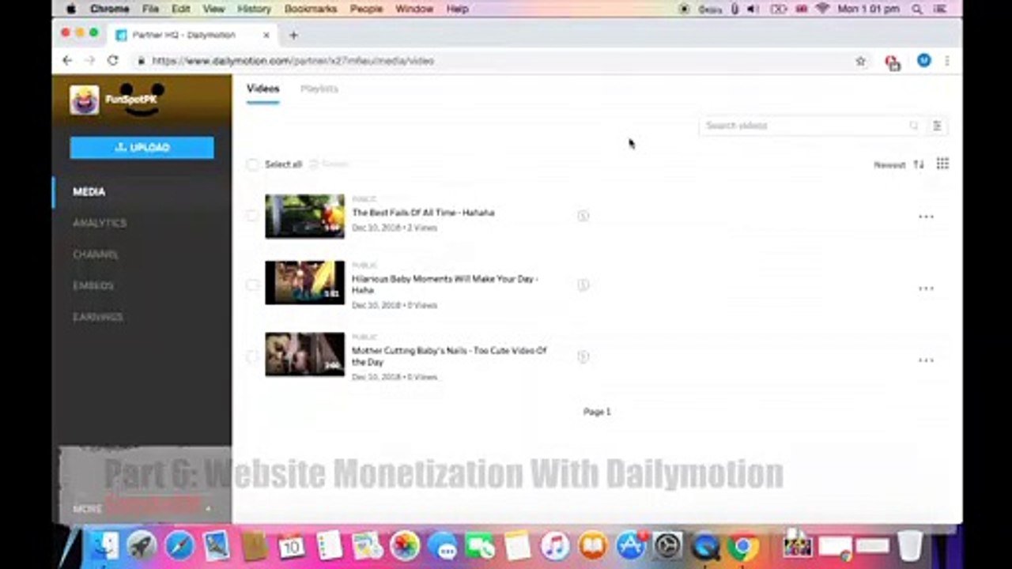Click the Chrome back arrow
Screen dimensions: 1012x569
(67, 61)
